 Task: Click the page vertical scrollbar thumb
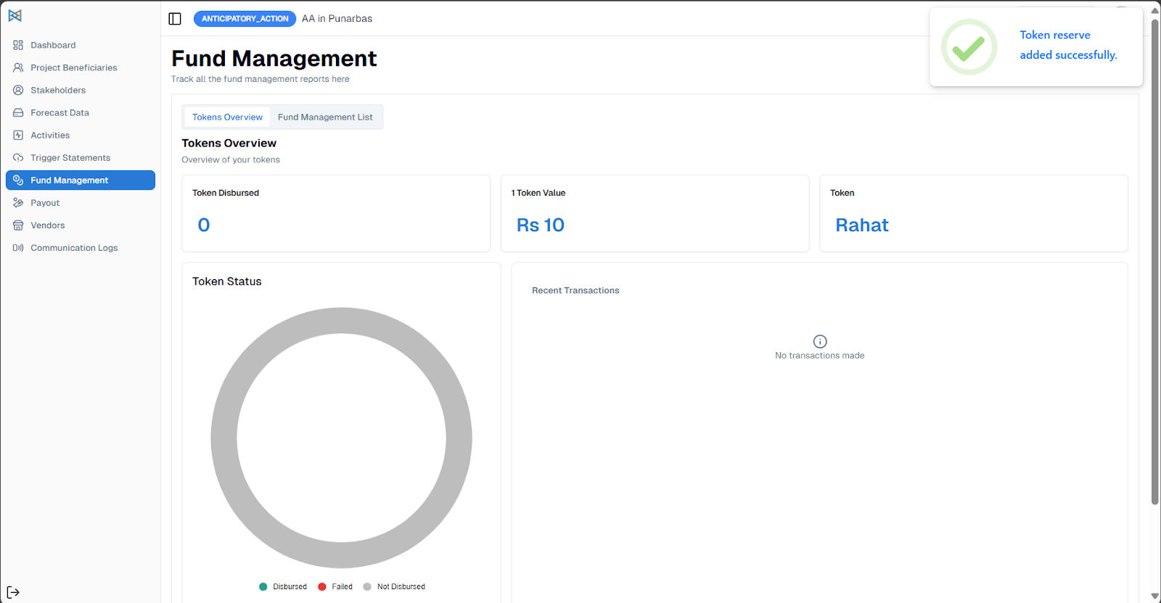click(1155, 261)
